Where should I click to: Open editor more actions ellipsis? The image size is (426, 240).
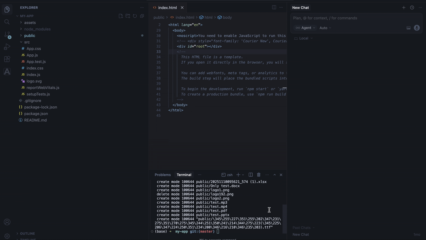(281, 7)
